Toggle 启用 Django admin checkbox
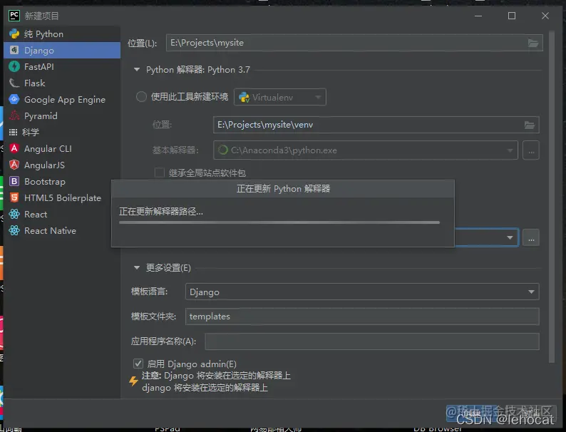The image size is (566, 432). (138, 364)
